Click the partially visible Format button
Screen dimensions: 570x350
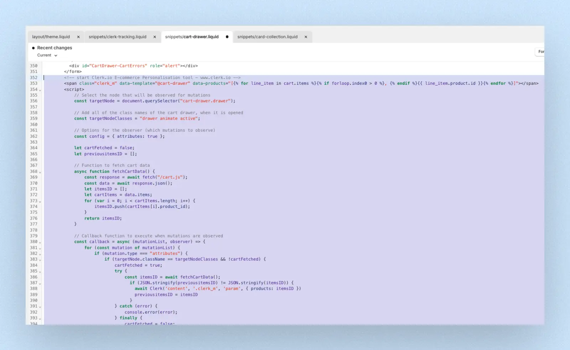[x=540, y=52]
